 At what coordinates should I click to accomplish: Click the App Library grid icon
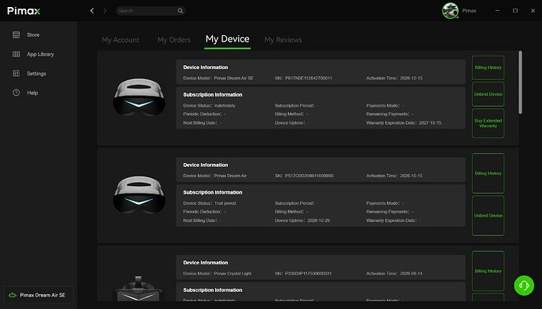tap(16, 54)
